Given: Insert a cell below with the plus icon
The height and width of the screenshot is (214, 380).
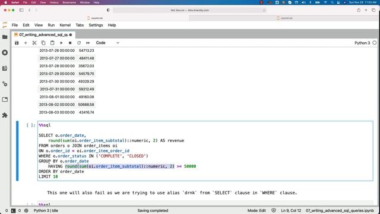Looking at the screenshot, I should click(x=26, y=43).
